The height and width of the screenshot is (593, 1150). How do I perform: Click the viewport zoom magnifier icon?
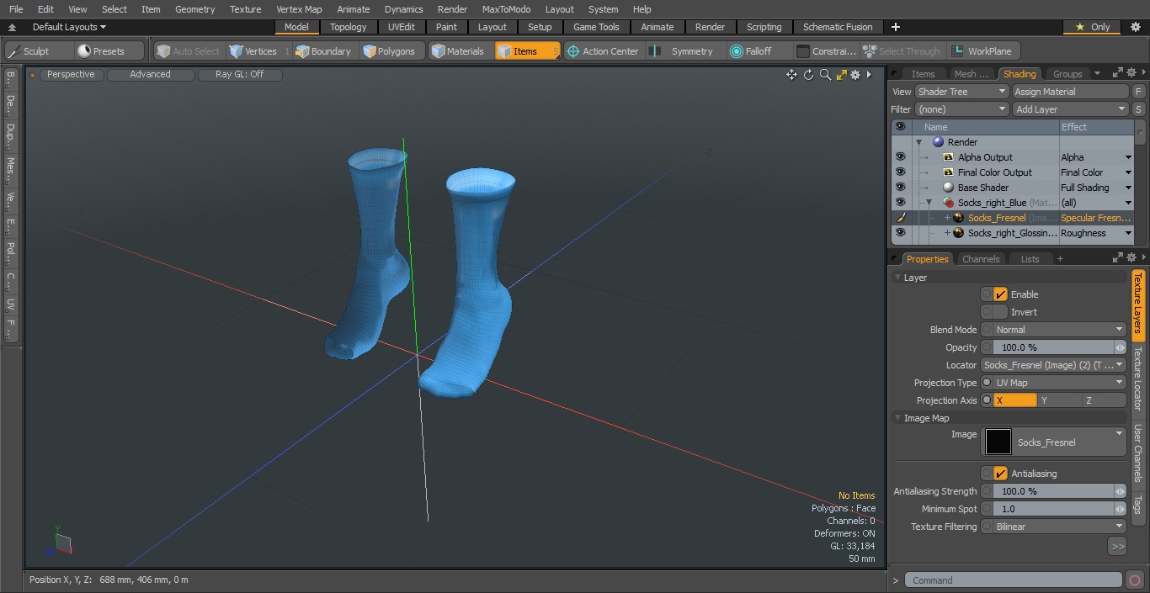click(825, 75)
